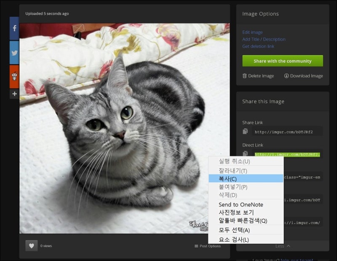Click Get deletion link
337x261 pixels.
click(258, 46)
